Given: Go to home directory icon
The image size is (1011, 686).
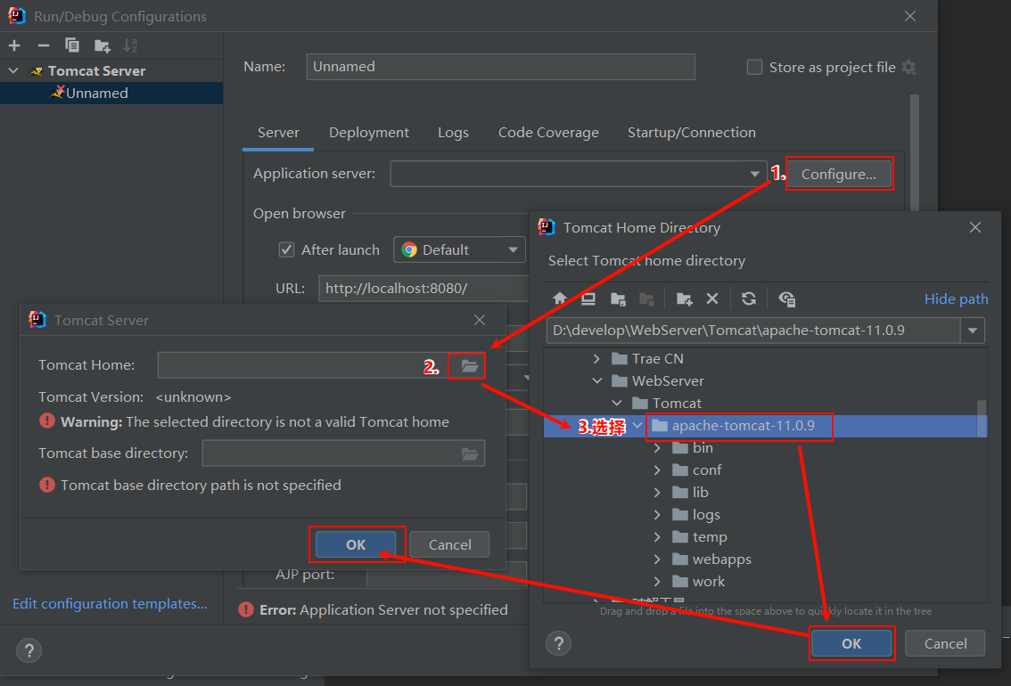Looking at the screenshot, I should tap(560, 298).
